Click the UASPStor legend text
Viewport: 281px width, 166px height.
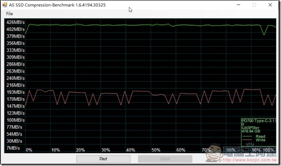point(250,128)
